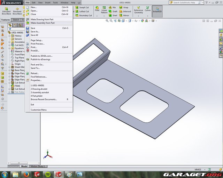Expand the Cut list(1) folder
Screen dimensions: 223x178
9,45
